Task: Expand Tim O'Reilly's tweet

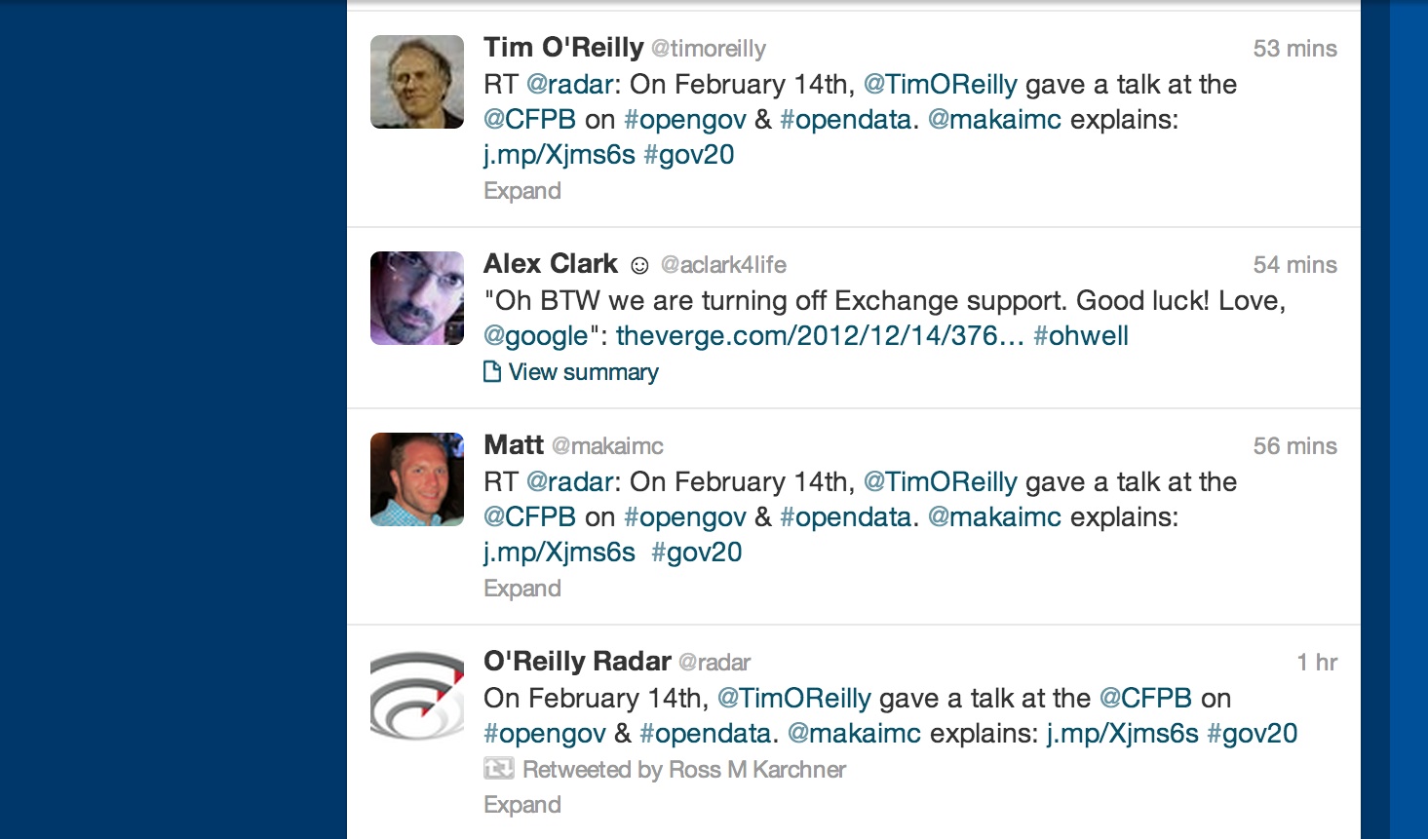Action: click(522, 191)
